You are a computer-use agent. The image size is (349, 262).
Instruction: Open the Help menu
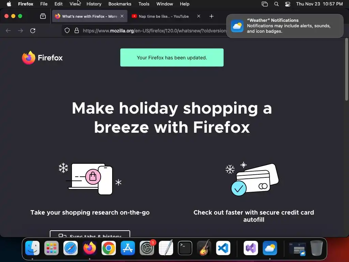click(x=184, y=4)
